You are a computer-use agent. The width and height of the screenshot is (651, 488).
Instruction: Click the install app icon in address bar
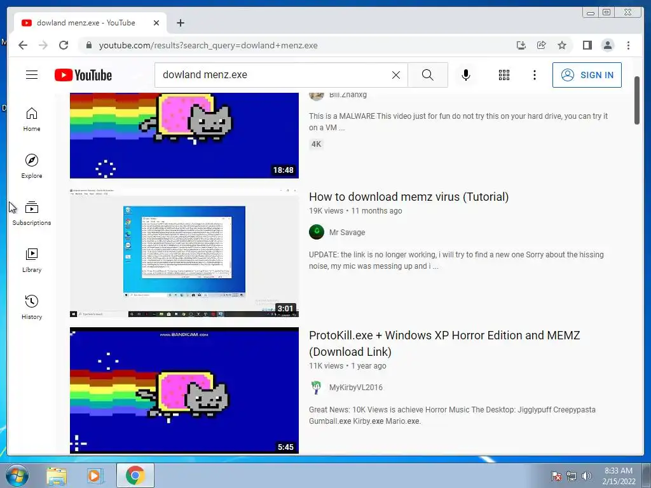click(x=521, y=45)
